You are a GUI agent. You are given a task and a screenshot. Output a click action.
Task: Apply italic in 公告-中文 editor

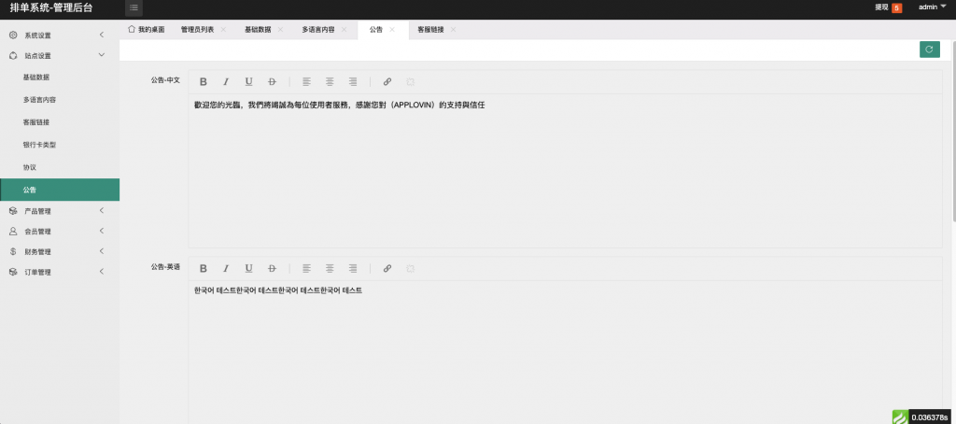tap(226, 82)
